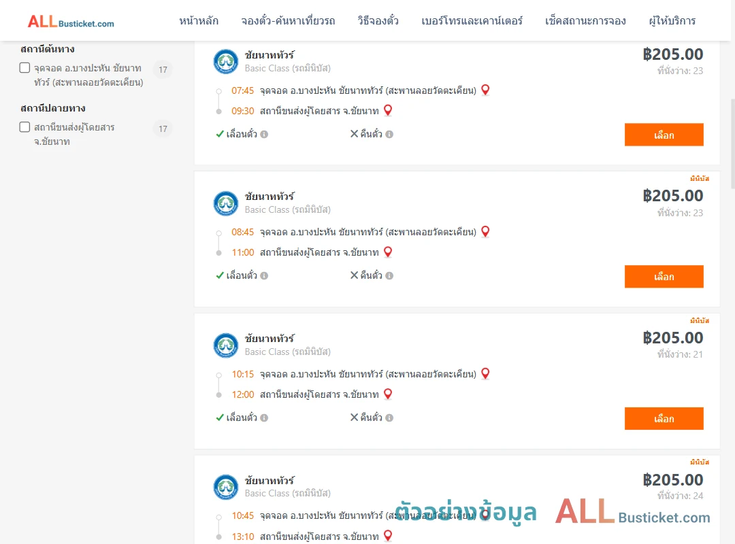Screen dimensions: 735x544
Task: Click map pin beside 13:10 arrival station
Action: click(x=388, y=536)
